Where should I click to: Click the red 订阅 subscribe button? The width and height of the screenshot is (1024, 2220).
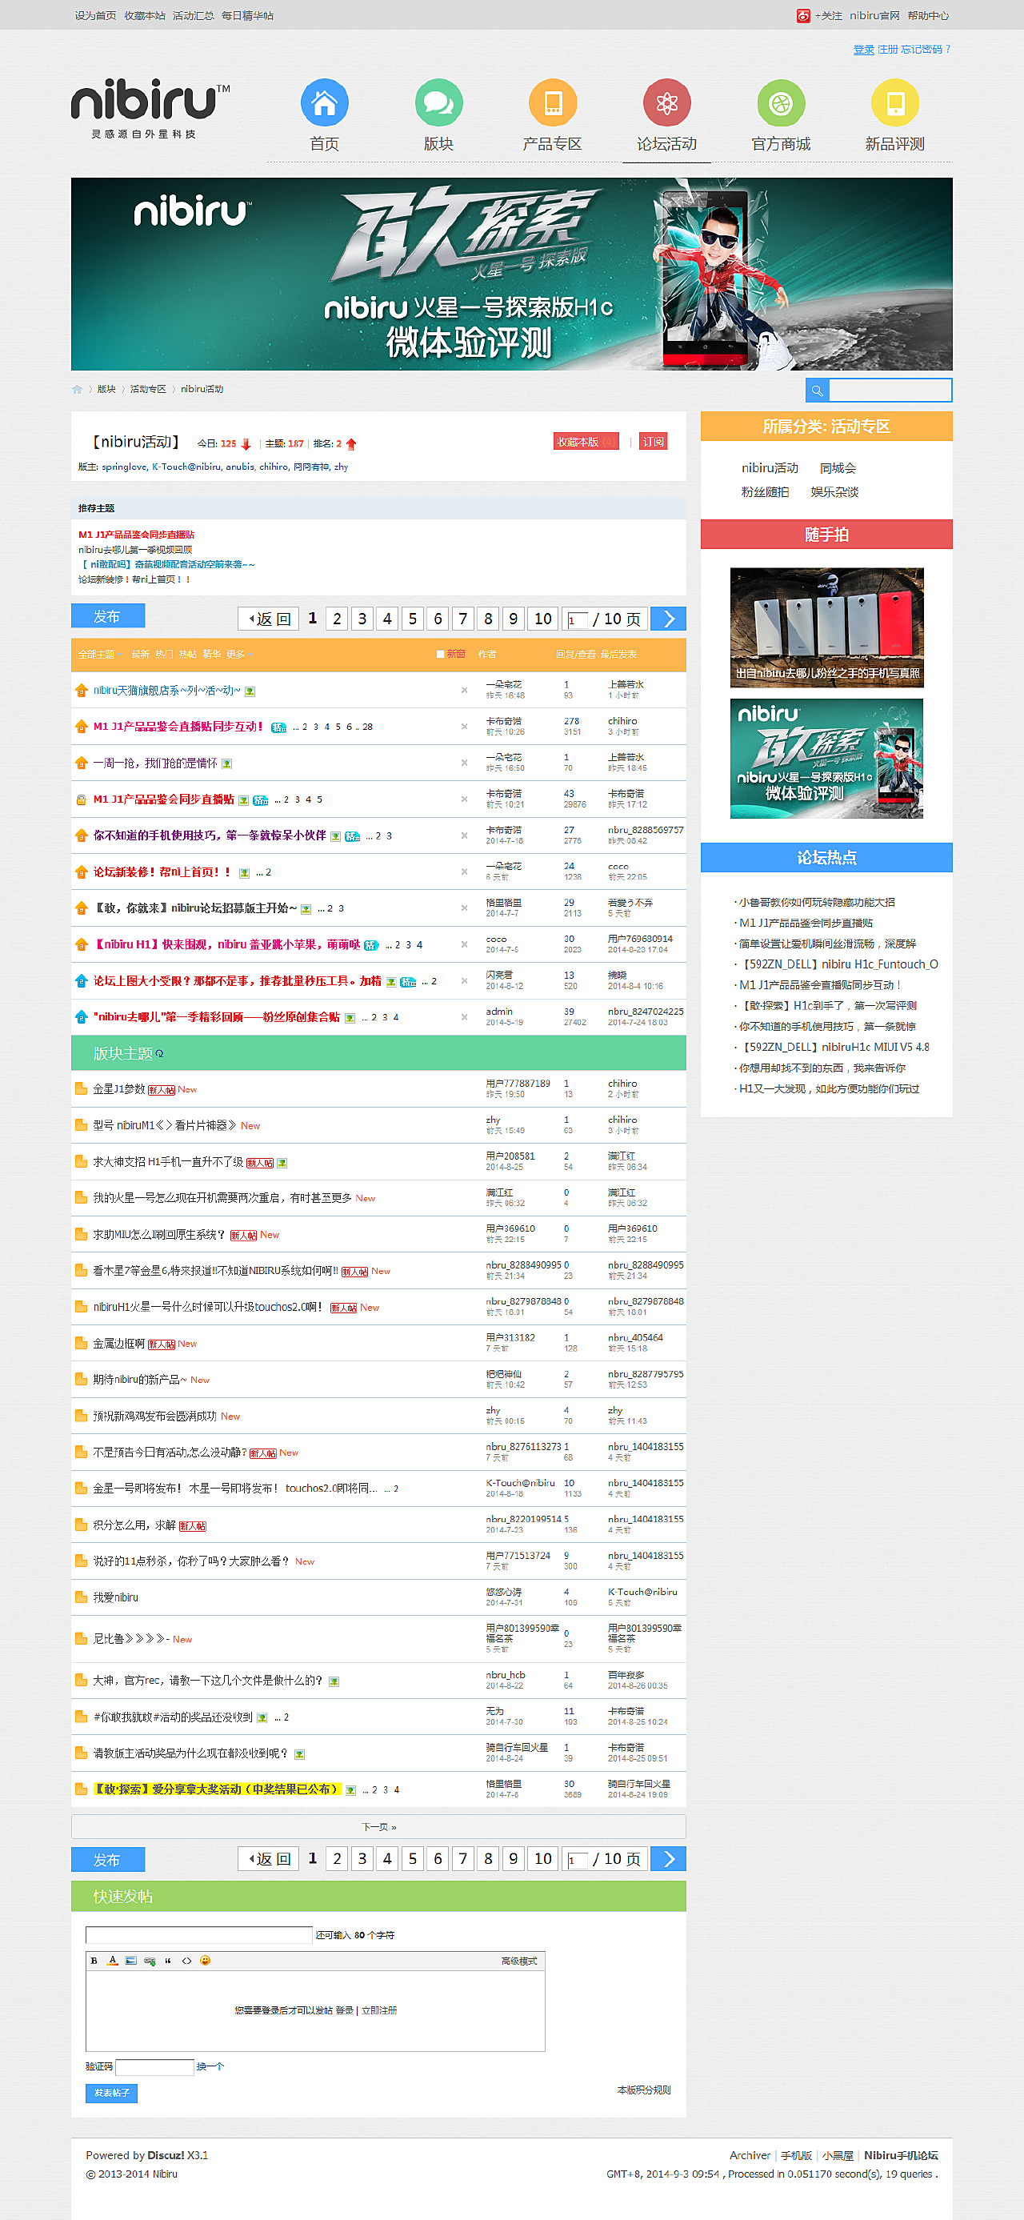tap(654, 442)
